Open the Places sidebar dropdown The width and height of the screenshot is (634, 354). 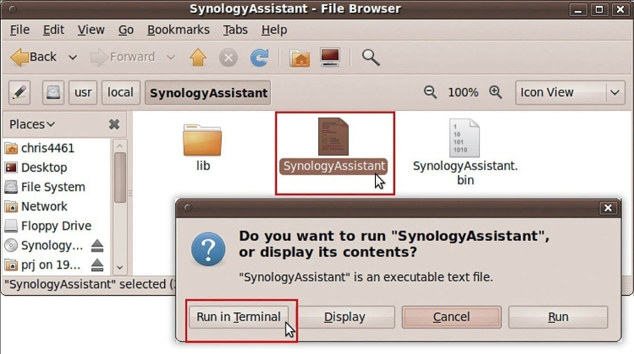coord(32,124)
